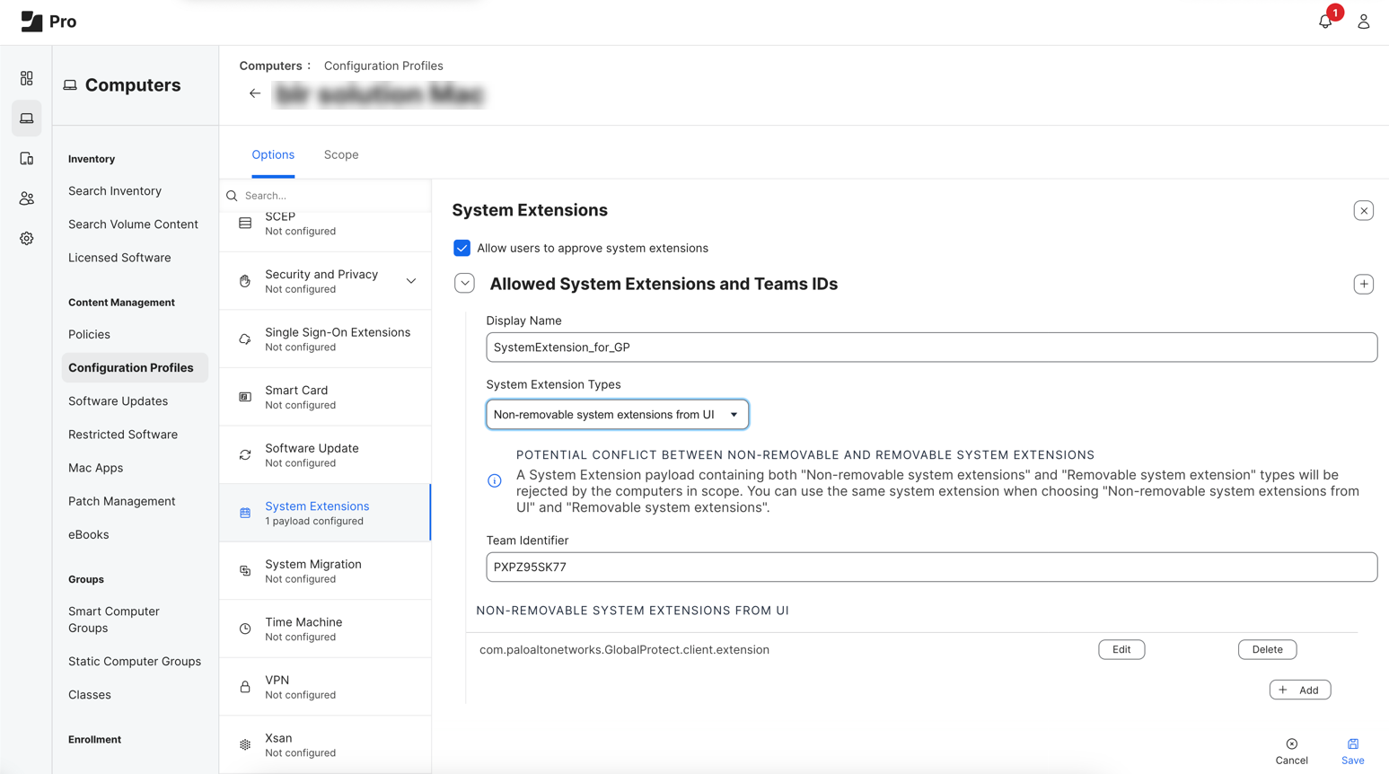
Task: Collapse Allowed System Extensions and Teams IDs
Action: click(464, 284)
